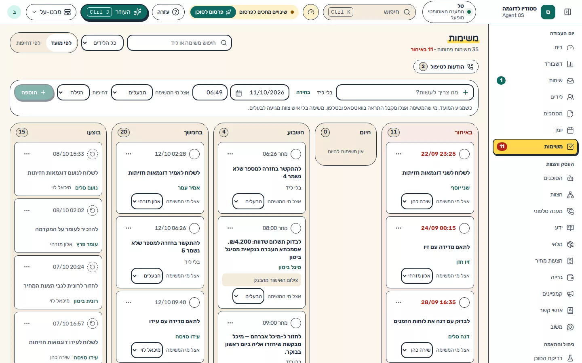Click the עזרה help button
Viewport: 582px width, 363px height.
coord(168,12)
